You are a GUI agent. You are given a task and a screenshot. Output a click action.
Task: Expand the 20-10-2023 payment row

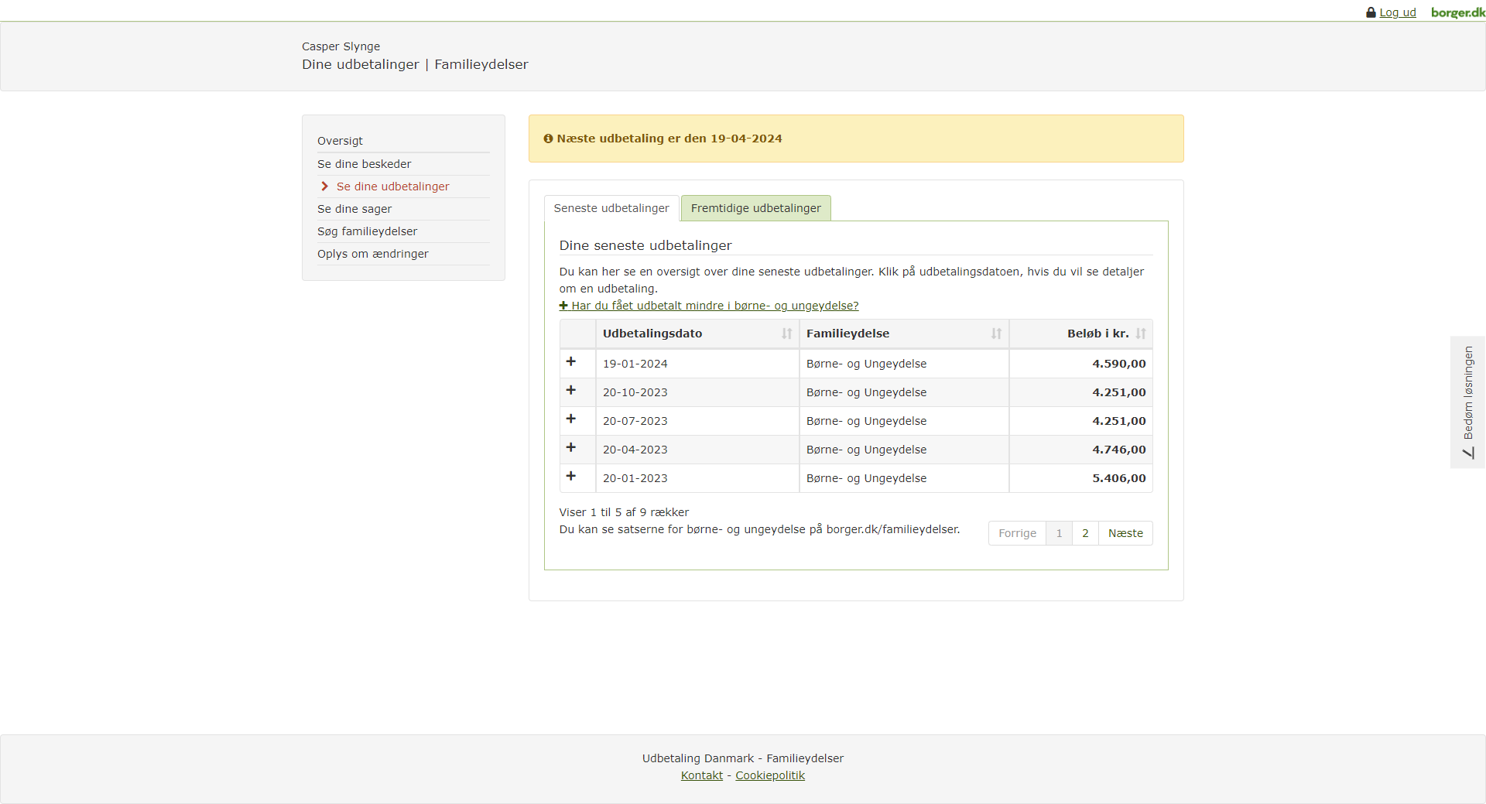[x=571, y=391]
